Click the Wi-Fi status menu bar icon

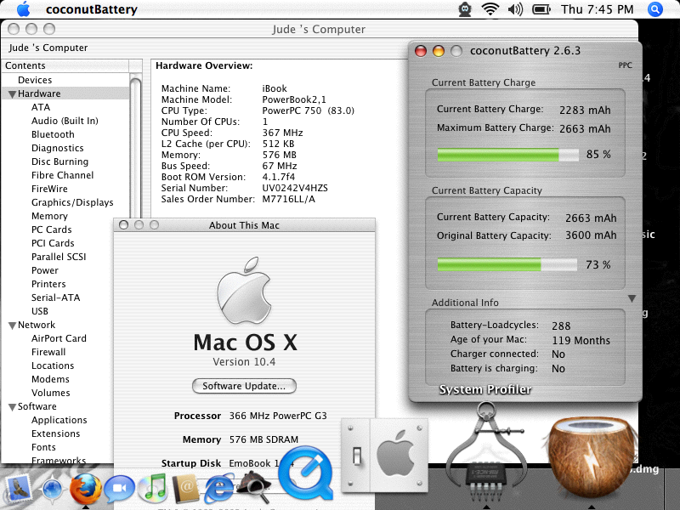490,9
